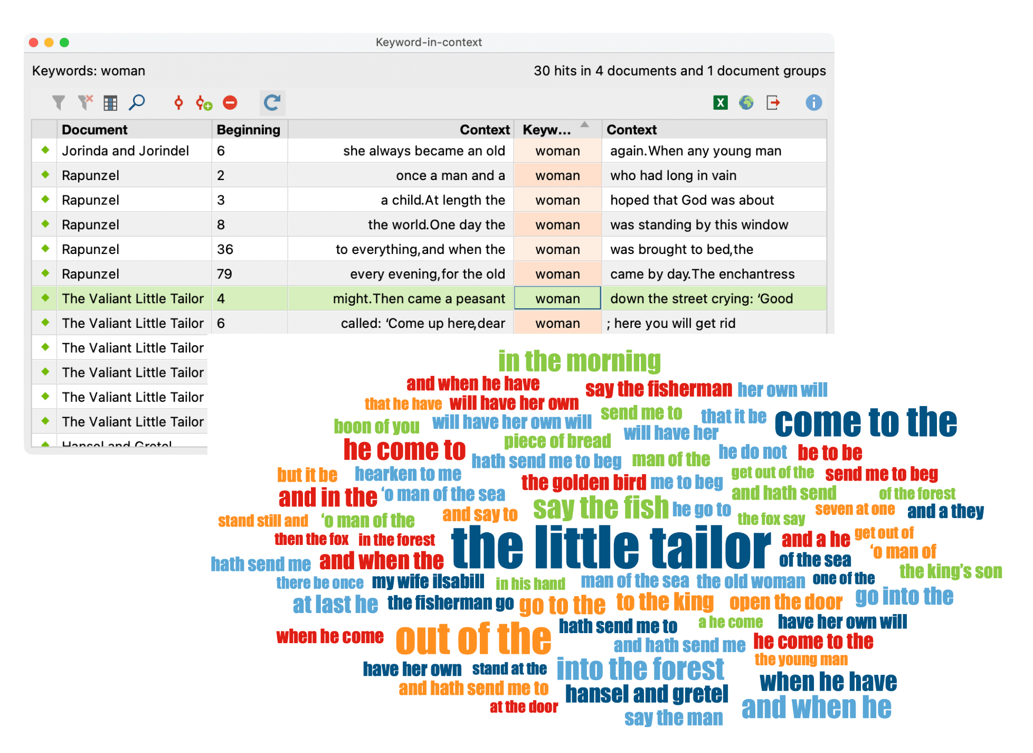Apply a filter using the funnel icon

tap(59, 102)
